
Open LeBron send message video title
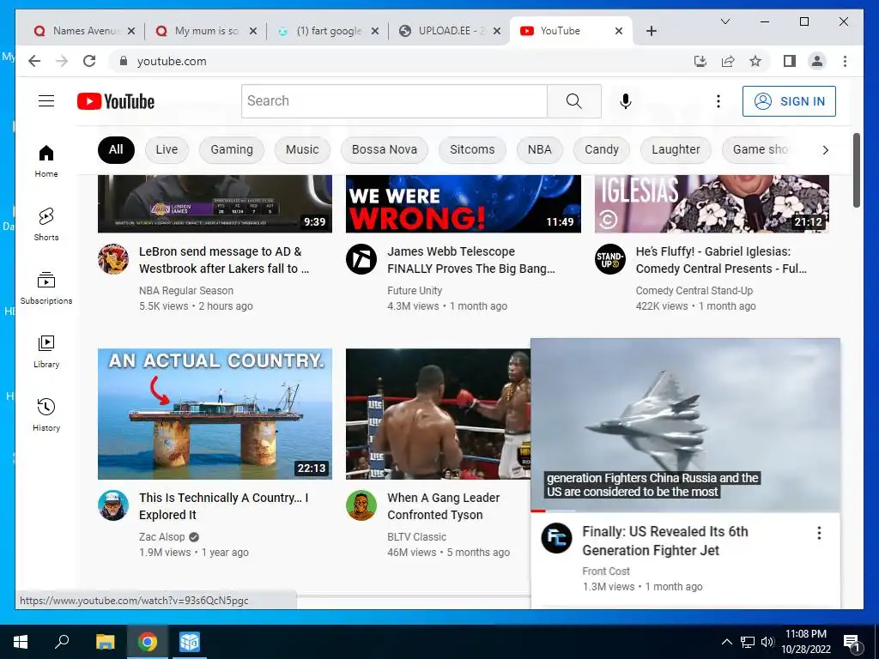point(224,260)
